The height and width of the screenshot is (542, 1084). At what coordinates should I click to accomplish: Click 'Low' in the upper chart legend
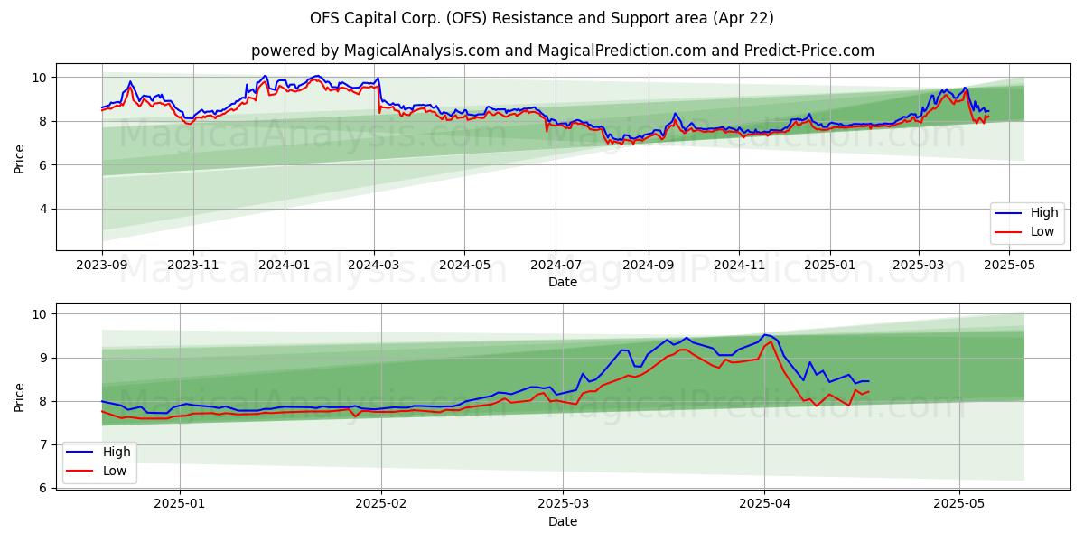pyautogui.click(x=1042, y=231)
